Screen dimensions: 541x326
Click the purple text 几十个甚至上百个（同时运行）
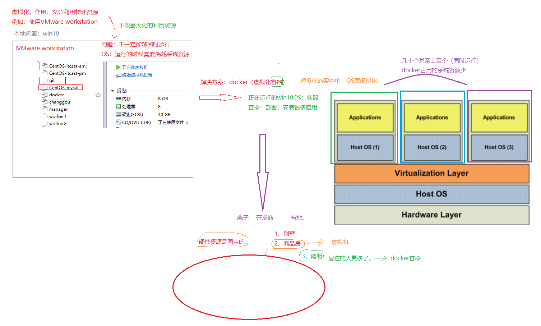click(440, 60)
